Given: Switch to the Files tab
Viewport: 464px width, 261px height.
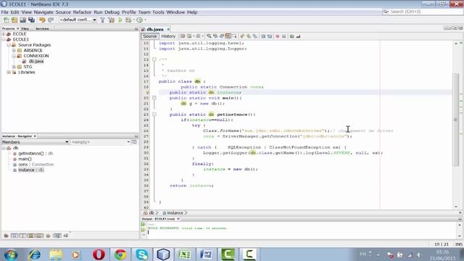Looking at the screenshot, I should tap(25, 29).
